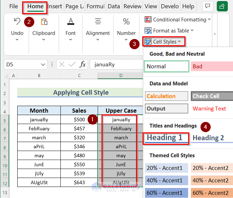Click the formula bar showing januaRy
Screen dimensions: 233x198
click(x=116, y=64)
